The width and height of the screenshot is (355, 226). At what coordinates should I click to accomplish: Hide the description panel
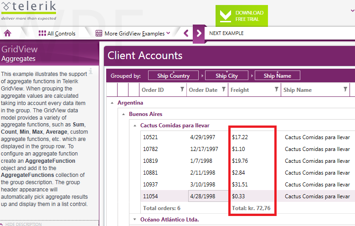(21, 224)
